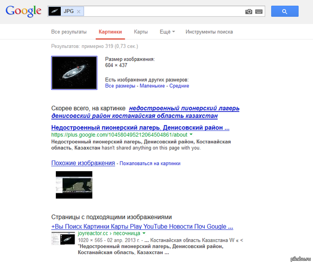Expand the Ещё dropdown menu

tap(167, 32)
